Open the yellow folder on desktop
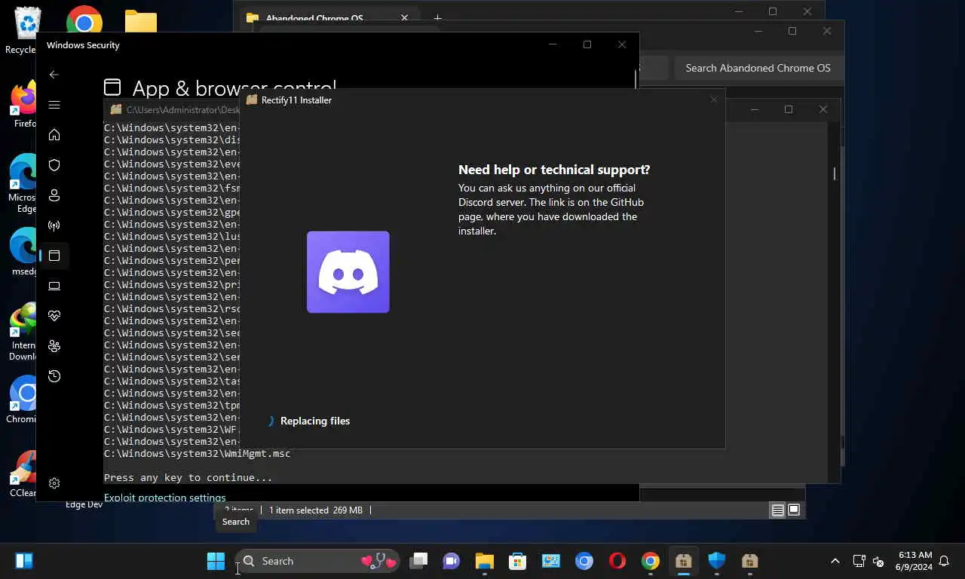Viewport: 965px width, 579px height. 141,21
